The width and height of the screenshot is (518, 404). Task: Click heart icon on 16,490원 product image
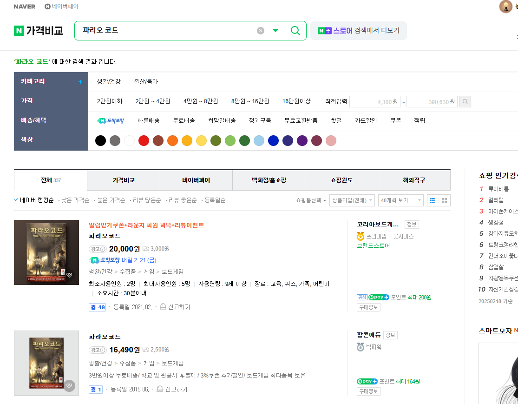tap(69, 386)
